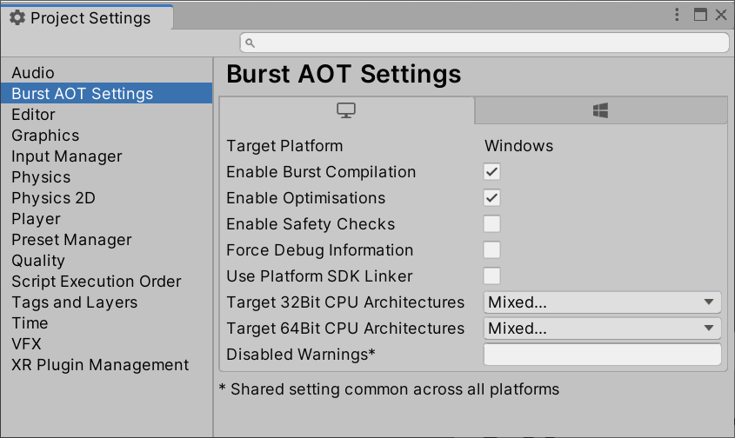Uncheck Enable Optimisations
Screen dimensions: 735x438
pos(492,198)
